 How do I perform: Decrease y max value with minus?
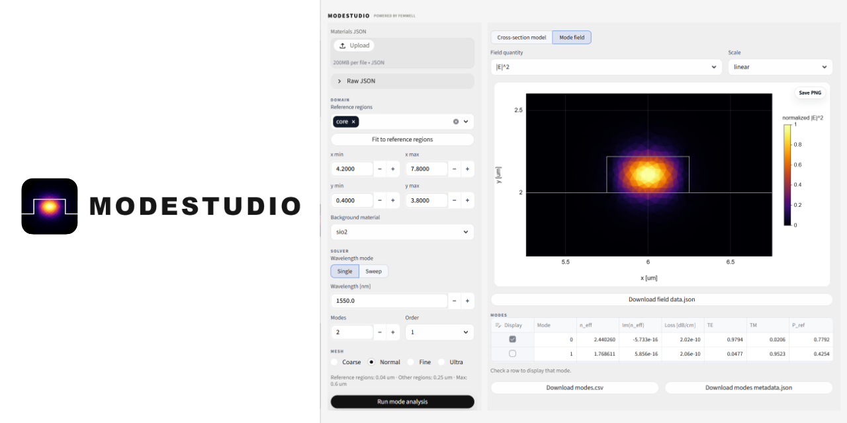455,200
